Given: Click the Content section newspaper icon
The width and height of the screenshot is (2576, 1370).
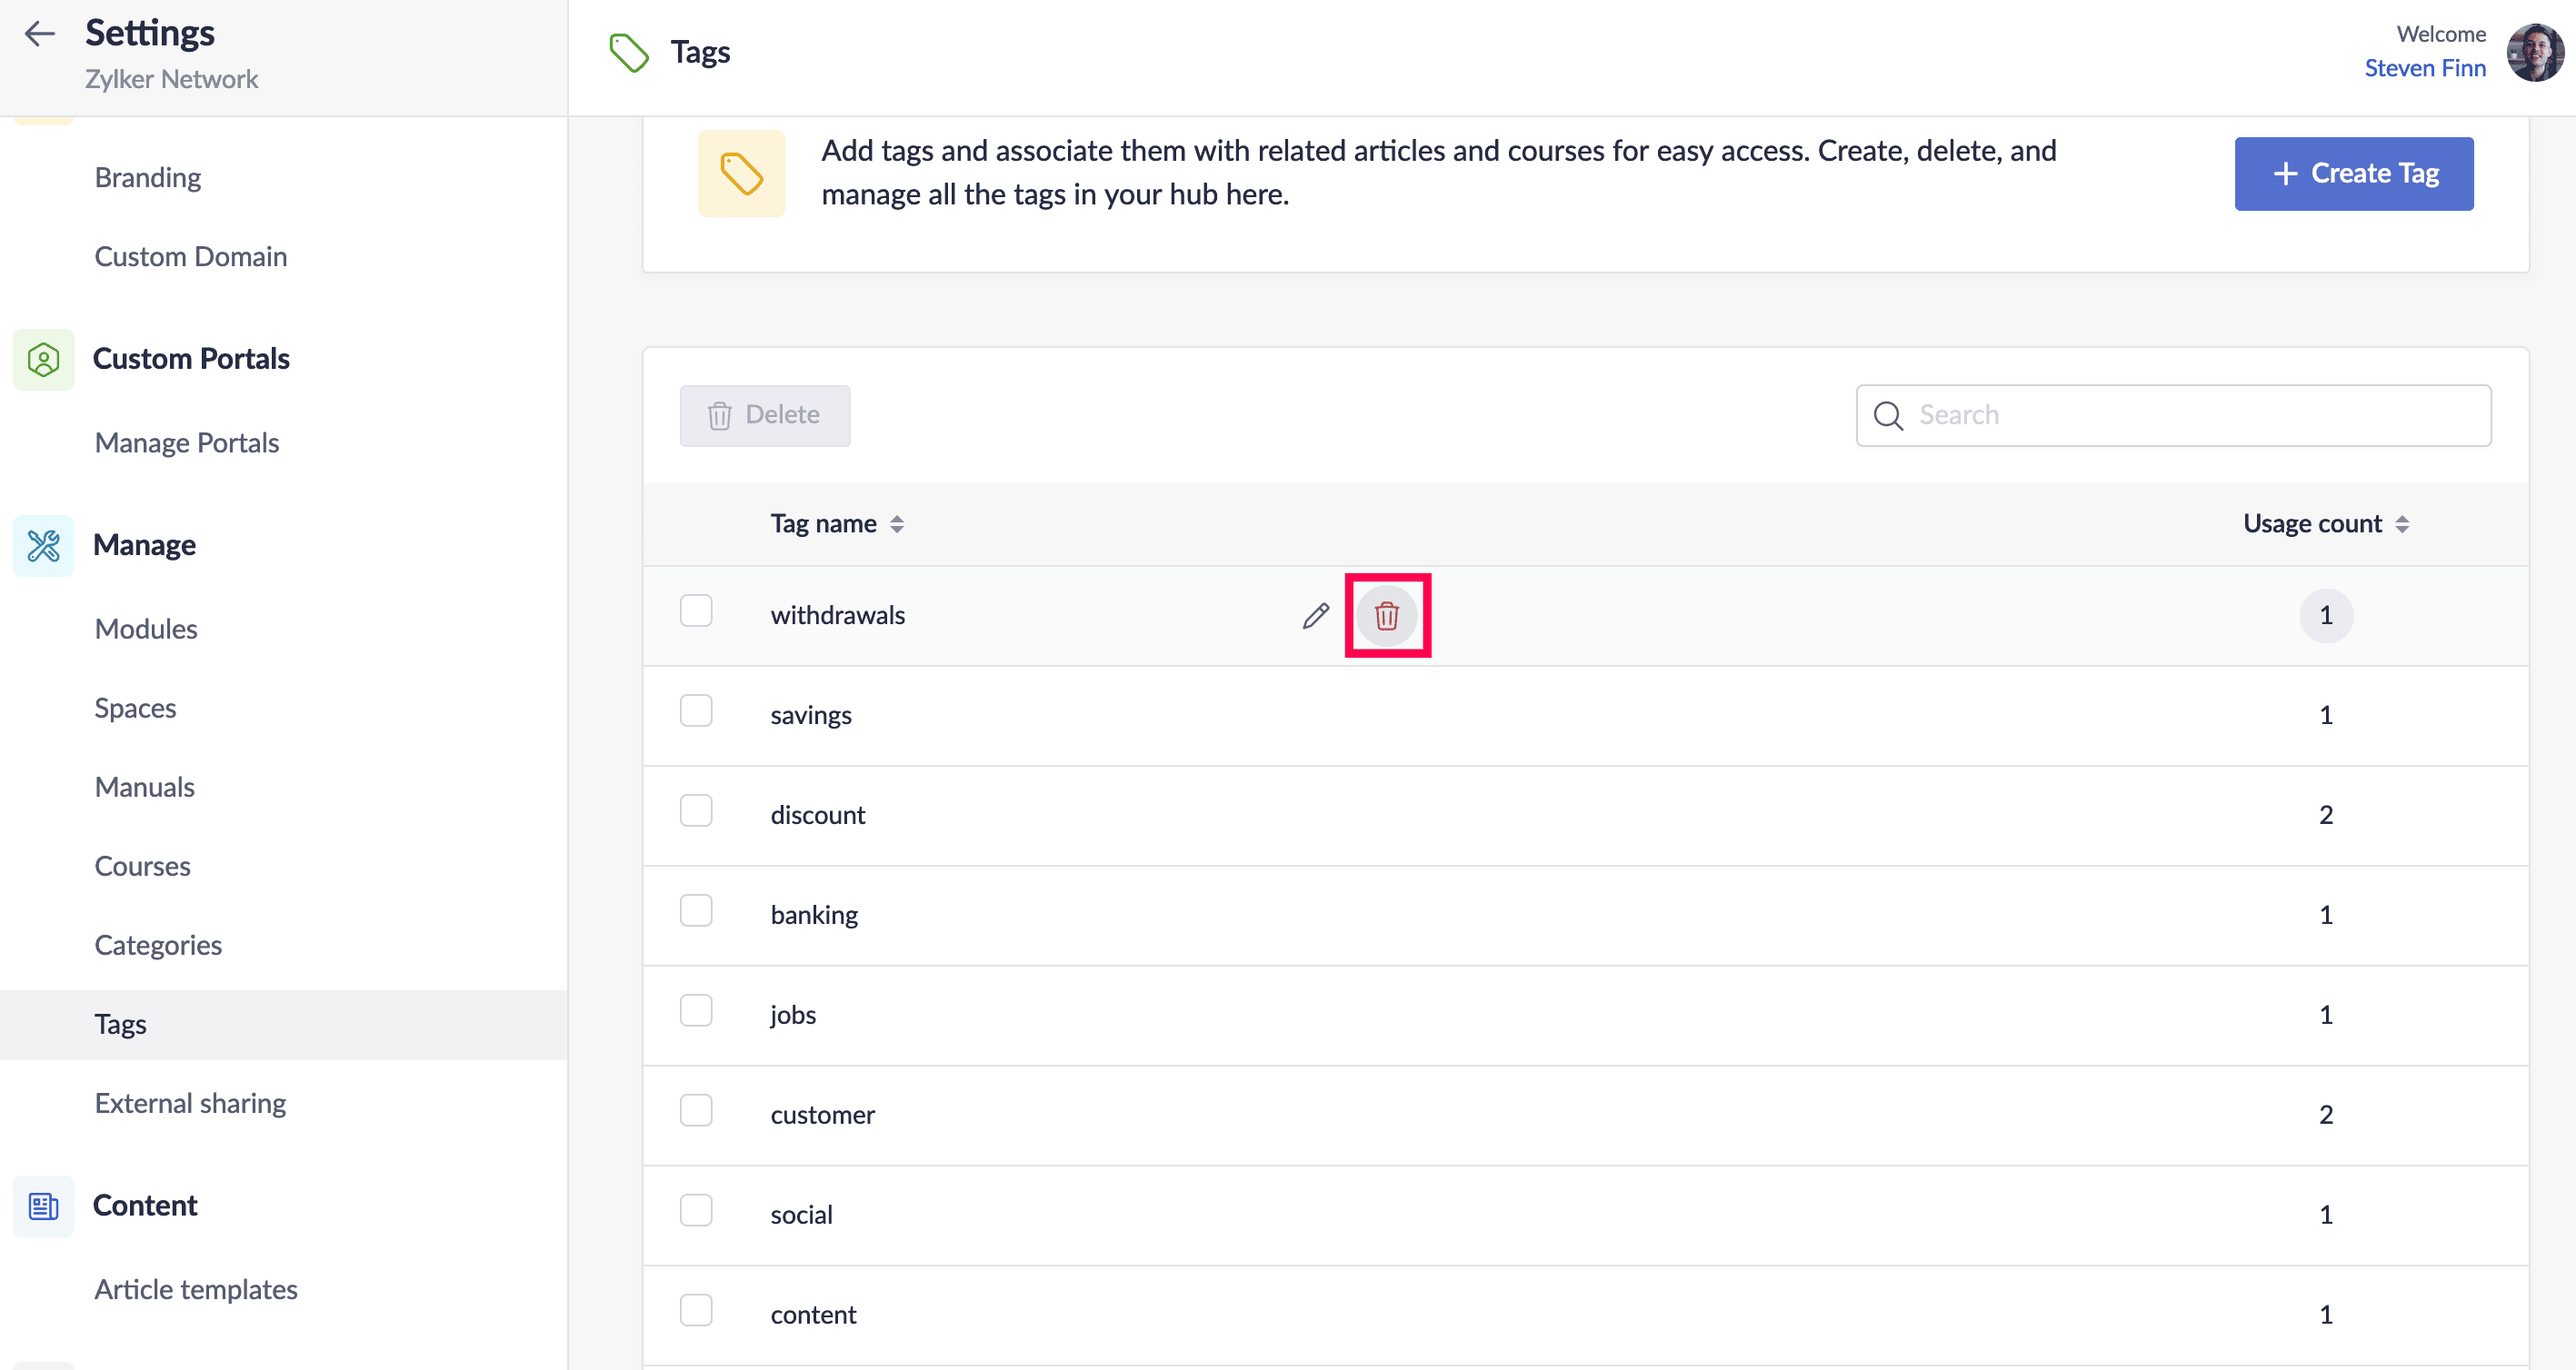Looking at the screenshot, I should click(43, 1206).
